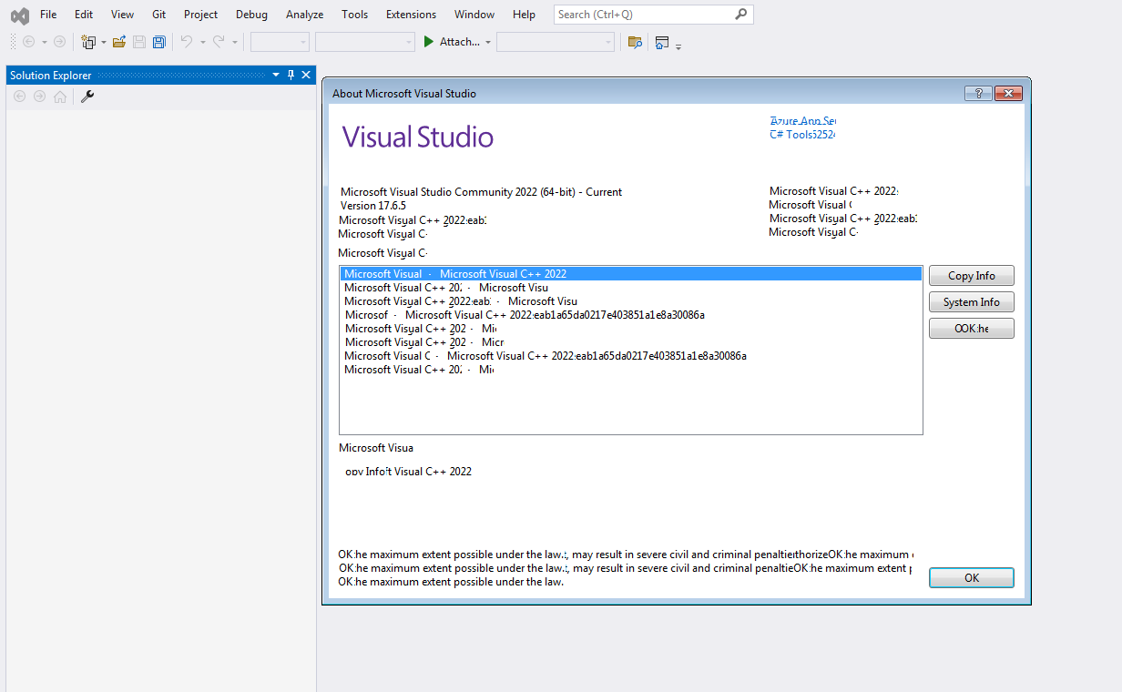Click the wrench Properties icon in Solution Explorer
Screen dimensions: 1122x692
(87, 97)
